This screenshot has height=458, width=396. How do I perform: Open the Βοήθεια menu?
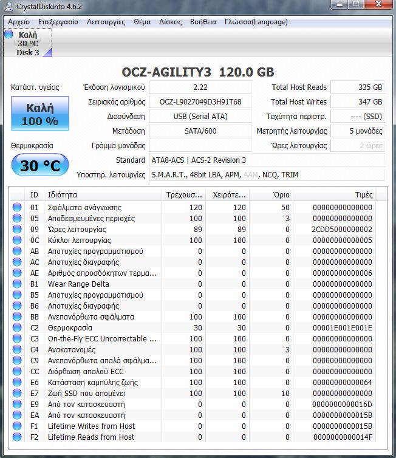pyautogui.click(x=203, y=22)
